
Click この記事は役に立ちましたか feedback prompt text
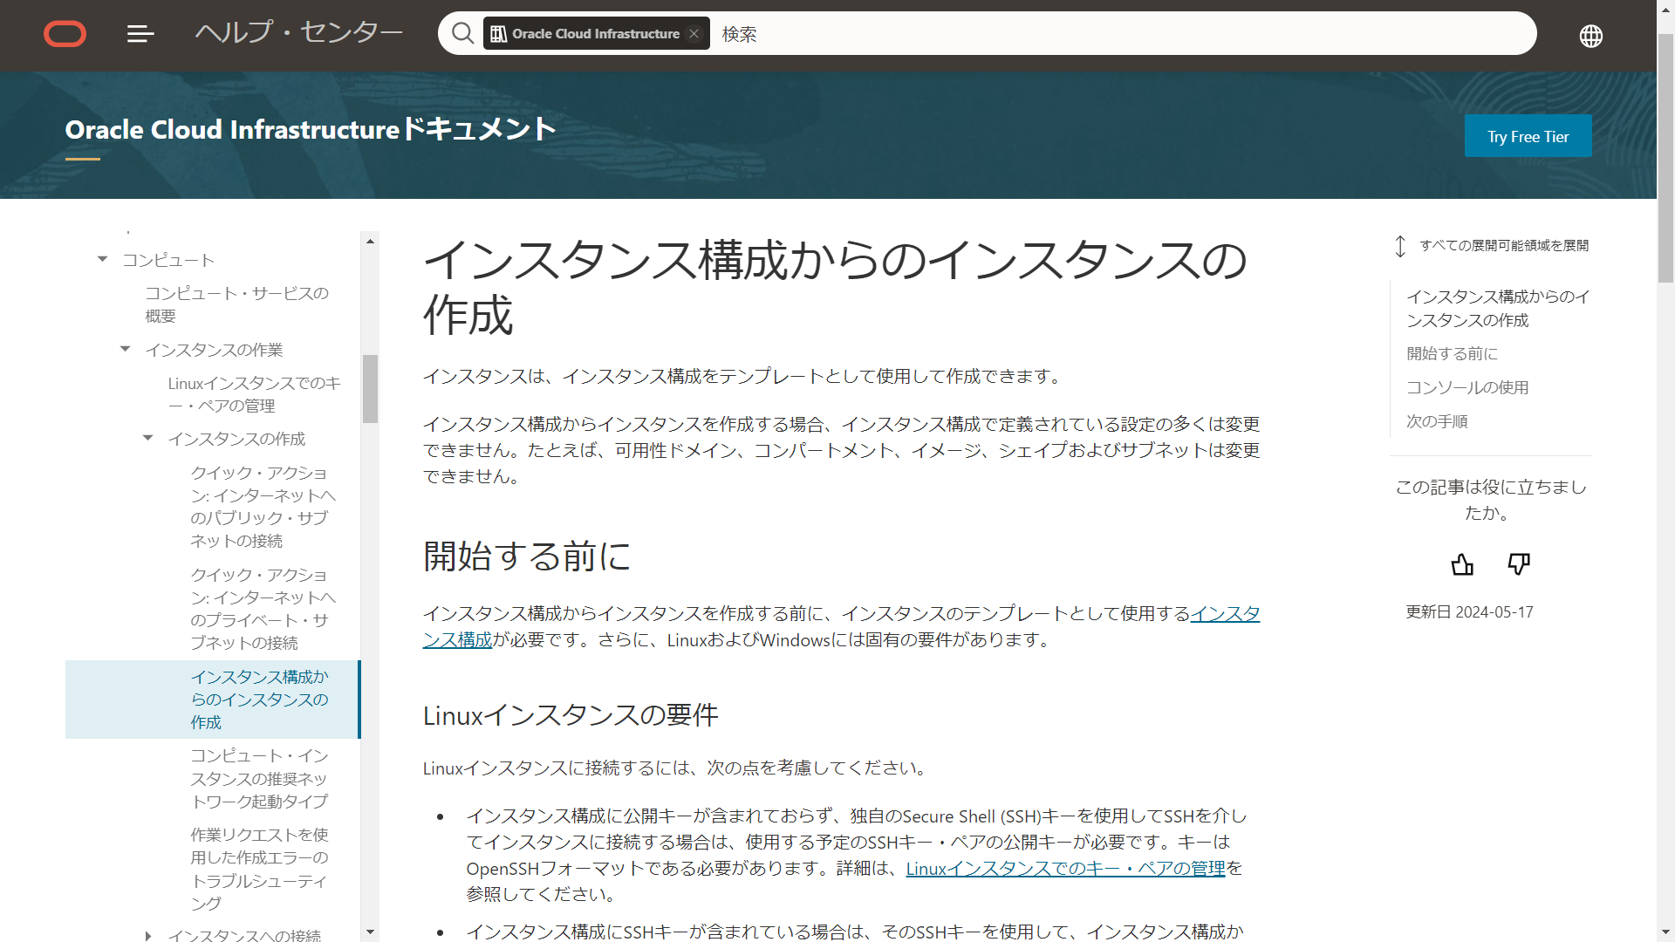tap(1491, 500)
